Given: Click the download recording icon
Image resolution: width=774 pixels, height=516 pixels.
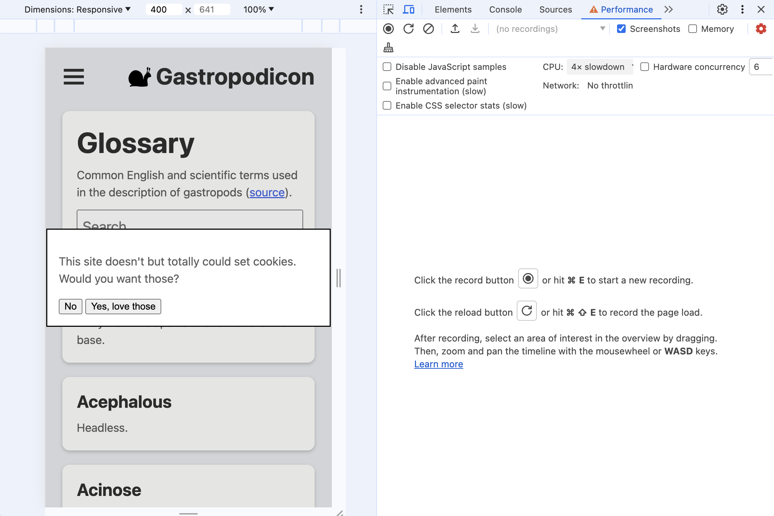Looking at the screenshot, I should 474,28.
